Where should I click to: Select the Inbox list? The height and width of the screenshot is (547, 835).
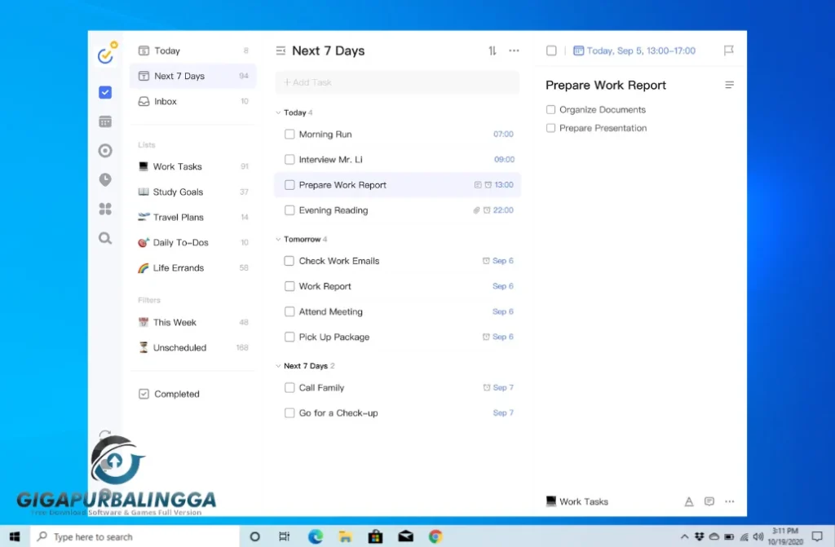(166, 102)
